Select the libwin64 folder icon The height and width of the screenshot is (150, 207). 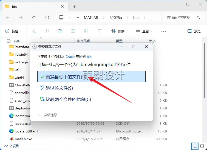pyautogui.click(x=12, y=54)
